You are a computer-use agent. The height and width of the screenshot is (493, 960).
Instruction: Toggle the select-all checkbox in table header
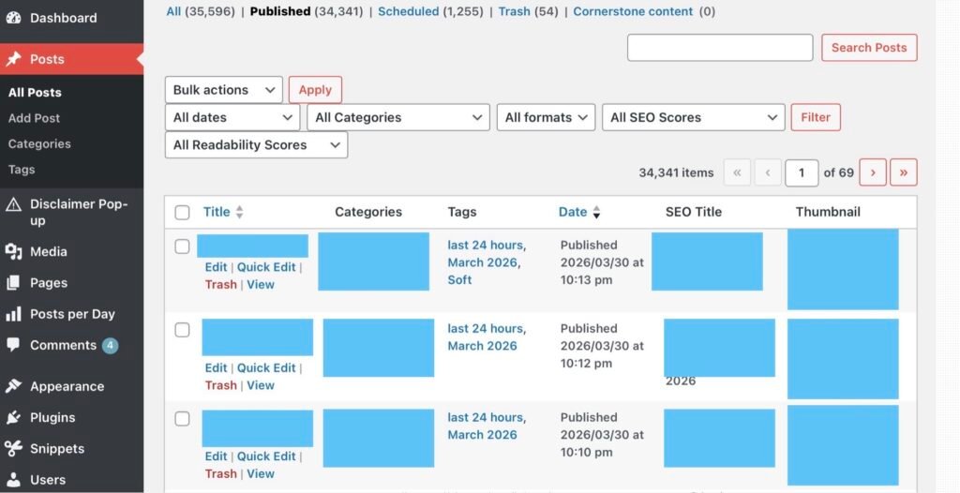point(183,213)
